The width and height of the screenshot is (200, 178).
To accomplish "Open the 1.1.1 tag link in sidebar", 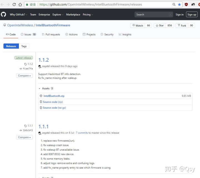I will [30, 126].
